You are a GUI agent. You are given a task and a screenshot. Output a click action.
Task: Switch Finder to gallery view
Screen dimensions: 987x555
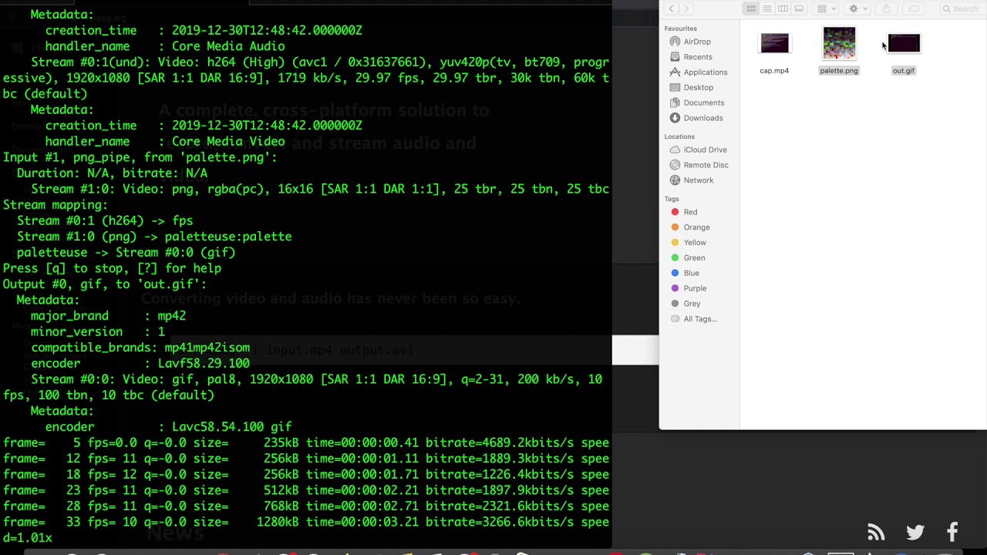click(x=799, y=8)
